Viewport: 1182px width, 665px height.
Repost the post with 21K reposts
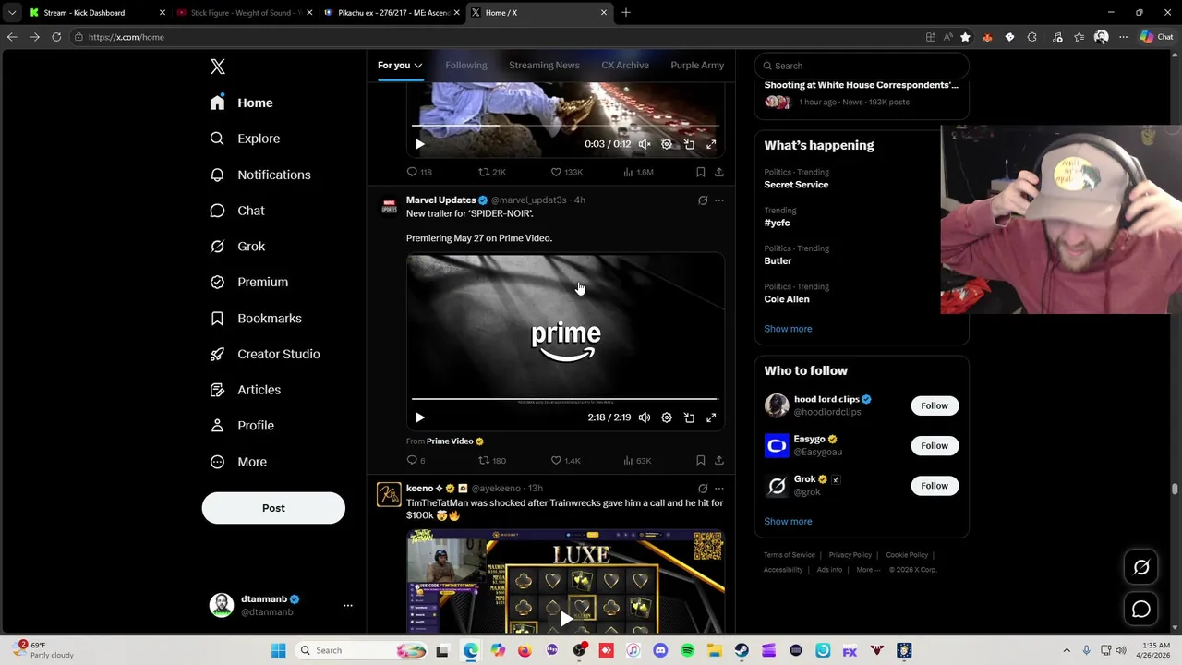pos(491,172)
